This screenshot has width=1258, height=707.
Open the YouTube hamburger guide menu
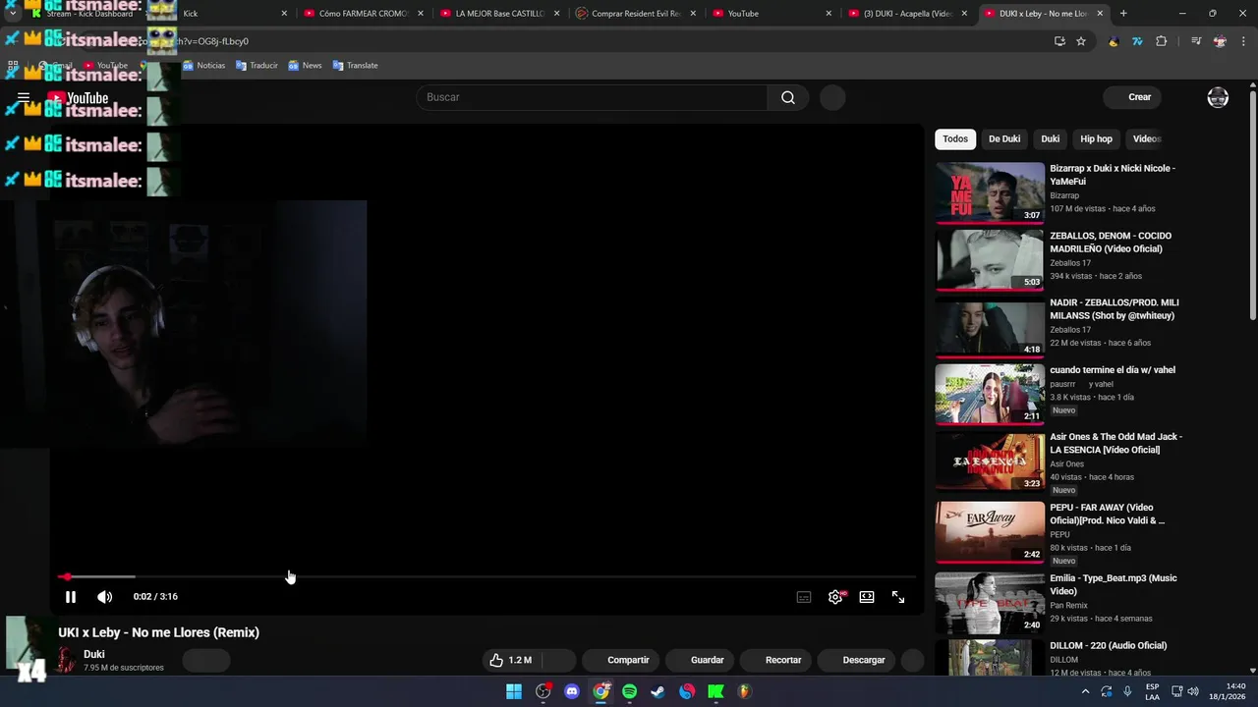click(x=24, y=97)
